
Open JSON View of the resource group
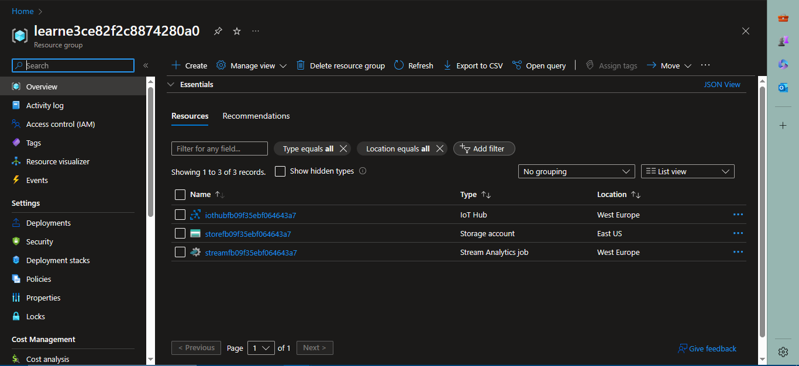pyautogui.click(x=722, y=84)
